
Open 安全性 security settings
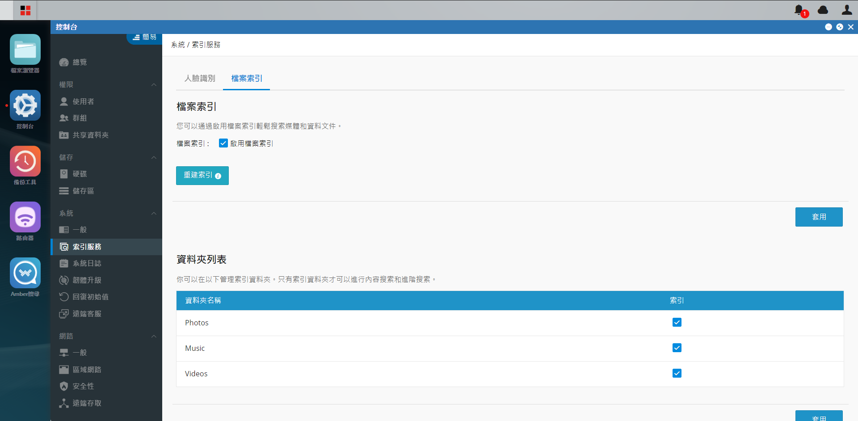(x=106, y=386)
